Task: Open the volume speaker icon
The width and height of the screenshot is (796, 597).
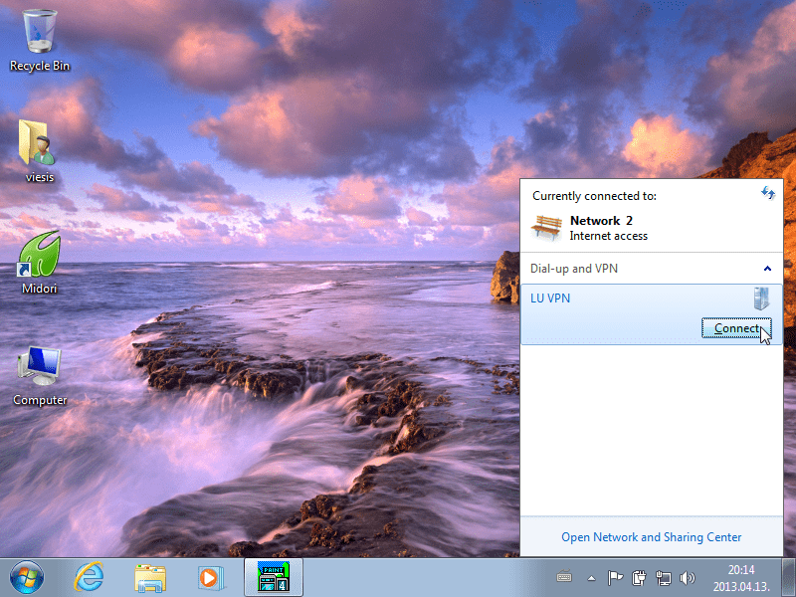Action: (x=687, y=578)
